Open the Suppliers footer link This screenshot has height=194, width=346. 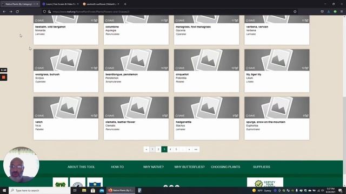pyautogui.click(x=262, y=167)
